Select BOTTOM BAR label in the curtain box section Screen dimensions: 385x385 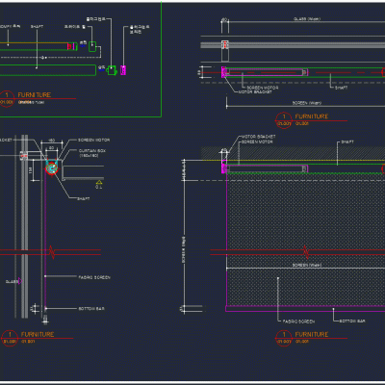click(91, 309)
